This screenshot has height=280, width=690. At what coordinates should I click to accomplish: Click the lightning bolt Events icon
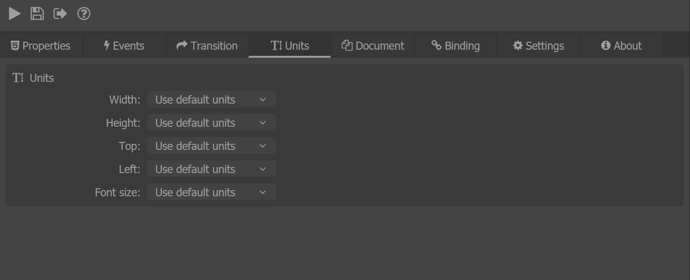click(107, 45)
